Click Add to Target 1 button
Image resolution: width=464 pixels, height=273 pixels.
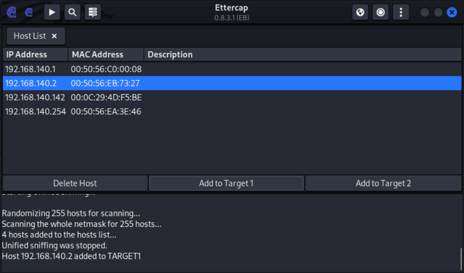[226, 183]
